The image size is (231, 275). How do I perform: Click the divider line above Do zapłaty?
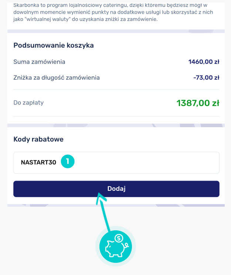[116, 89]
